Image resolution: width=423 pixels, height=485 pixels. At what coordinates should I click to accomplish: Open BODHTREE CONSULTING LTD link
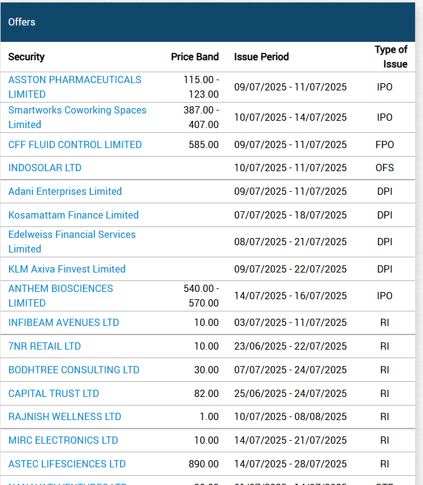click(x=74, y=370)
